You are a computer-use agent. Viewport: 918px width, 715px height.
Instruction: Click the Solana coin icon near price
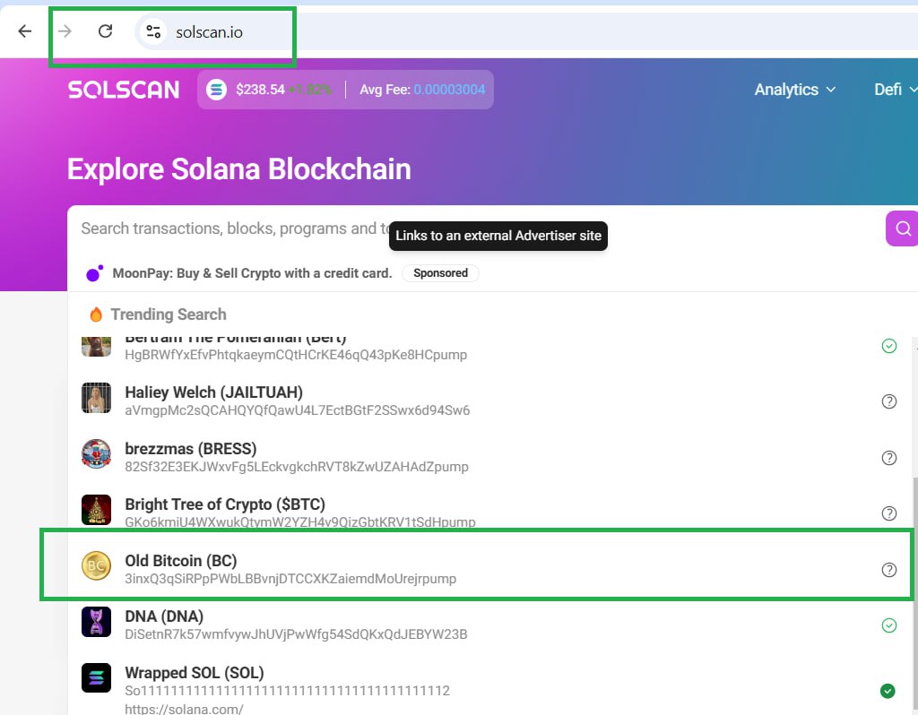click(216, 90)
